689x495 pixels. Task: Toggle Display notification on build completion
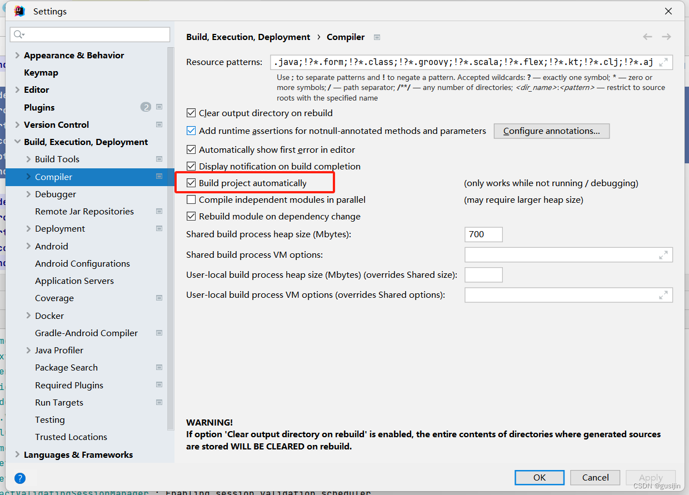pyautogui.click(x=191, y=166)
